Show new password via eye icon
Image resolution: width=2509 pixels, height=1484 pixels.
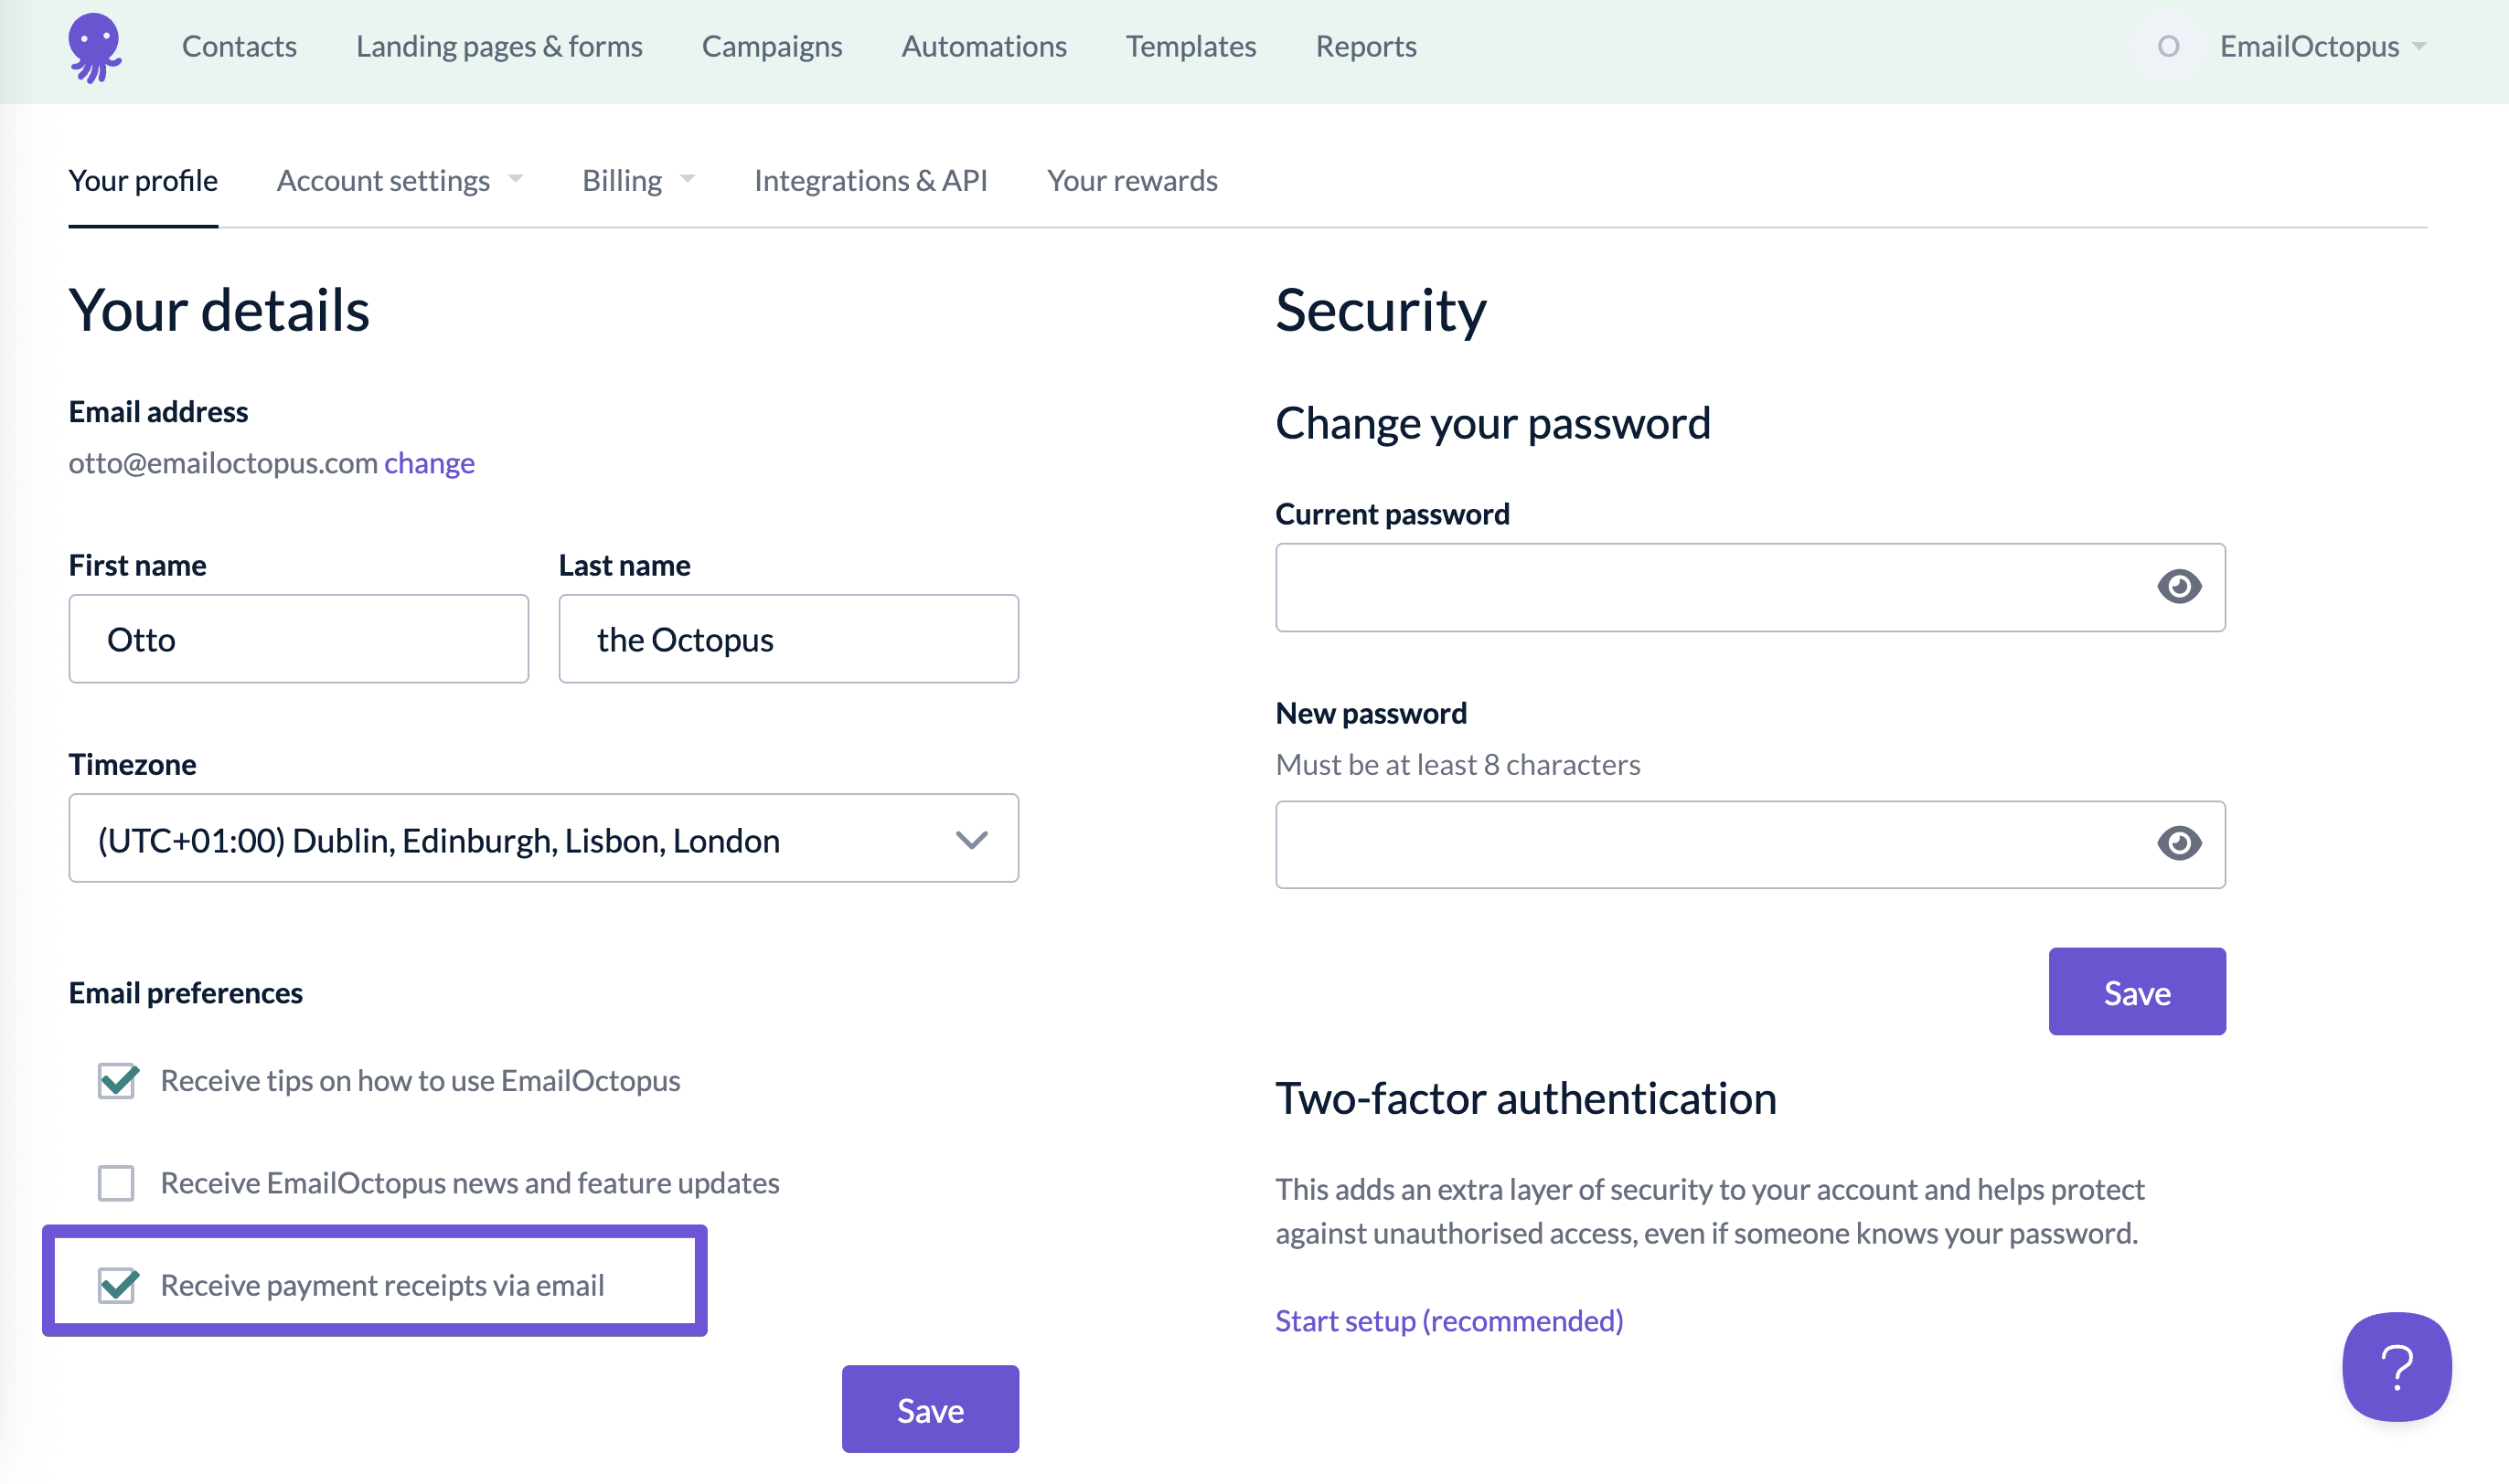[2179, 843]
